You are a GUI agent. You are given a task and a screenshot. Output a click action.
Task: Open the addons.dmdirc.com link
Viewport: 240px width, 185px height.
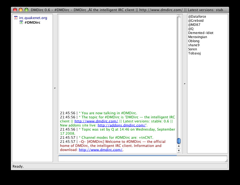coord(122,125)
